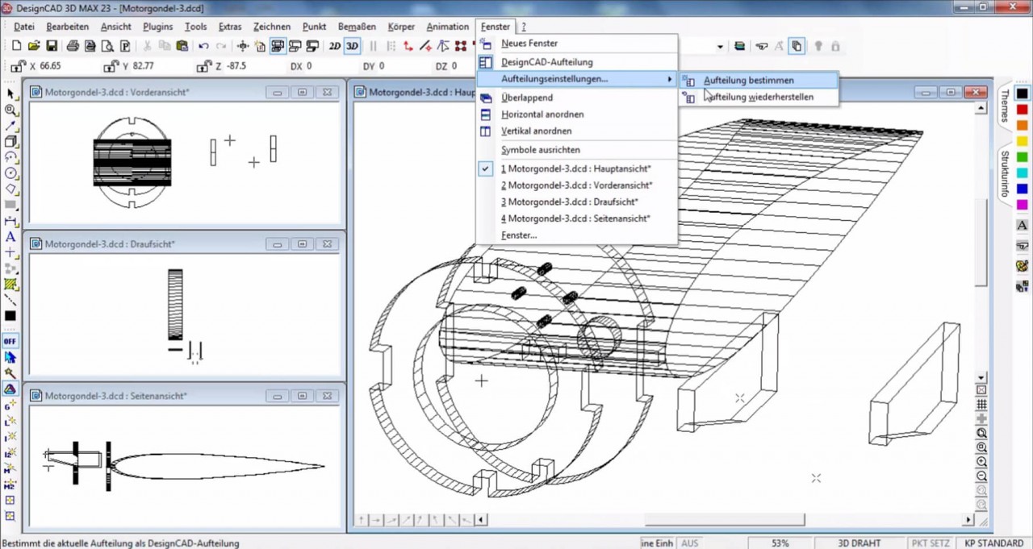Select the arrow selection tool

[10, 94]
